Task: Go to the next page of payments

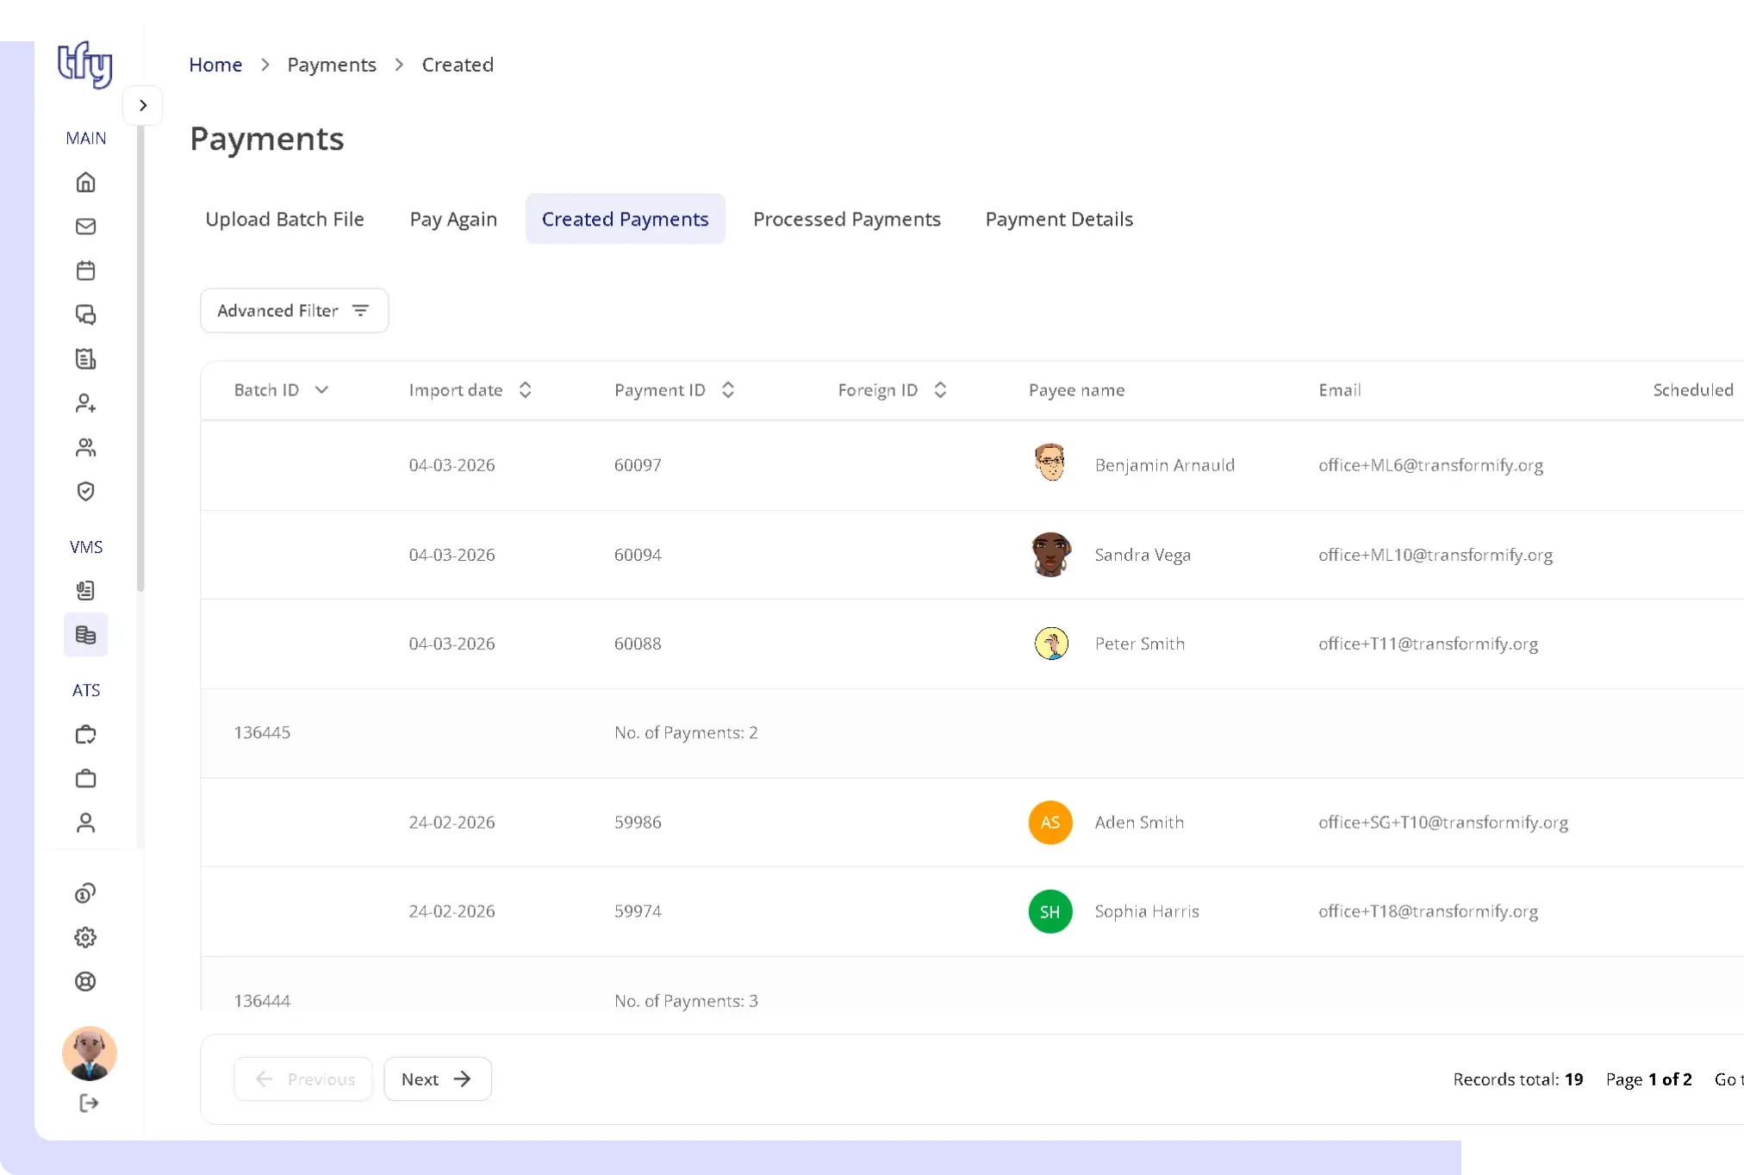Action: coord(437,1079)
